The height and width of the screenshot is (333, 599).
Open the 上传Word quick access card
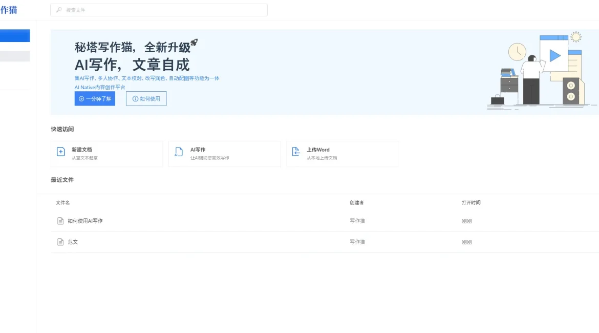point(342,154)
